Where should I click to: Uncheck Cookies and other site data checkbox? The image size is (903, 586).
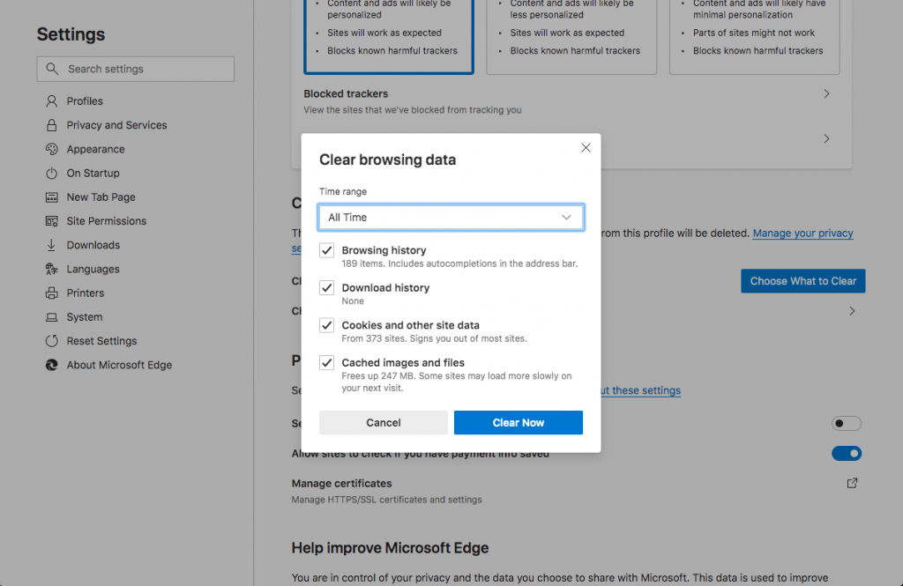(x=326, y=325)
